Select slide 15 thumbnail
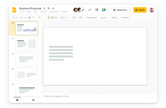This screenshot has height=108, width=166. coord(26,74)
